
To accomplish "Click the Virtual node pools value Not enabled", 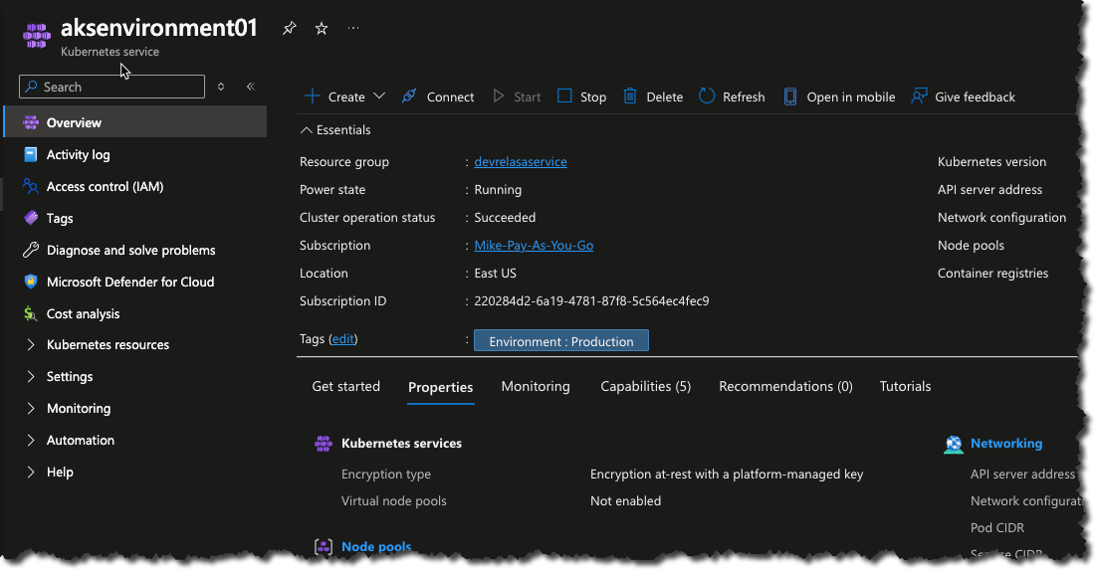I will pyautogui.click(x=625, y=500).
